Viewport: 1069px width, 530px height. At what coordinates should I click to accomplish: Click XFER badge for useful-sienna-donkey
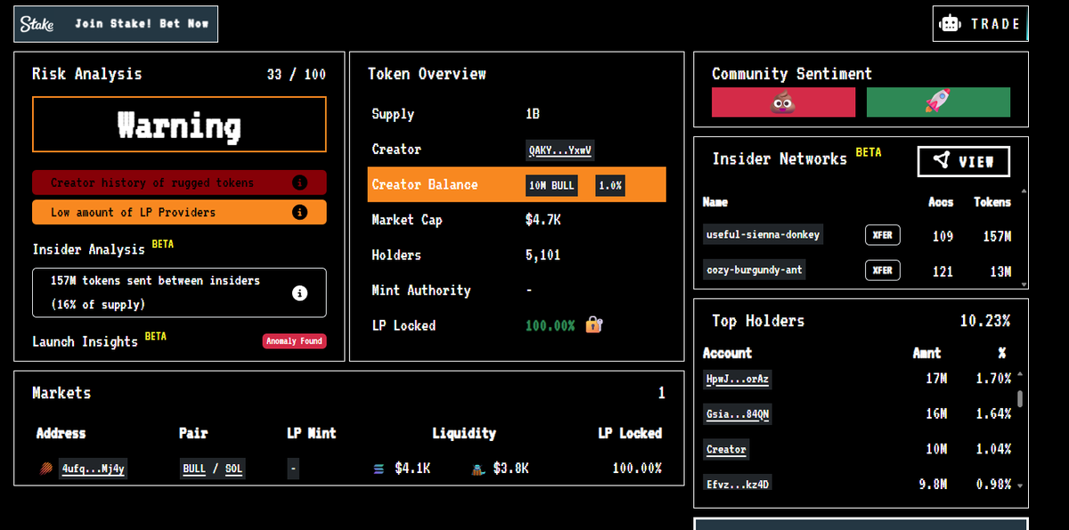(882, 235)
